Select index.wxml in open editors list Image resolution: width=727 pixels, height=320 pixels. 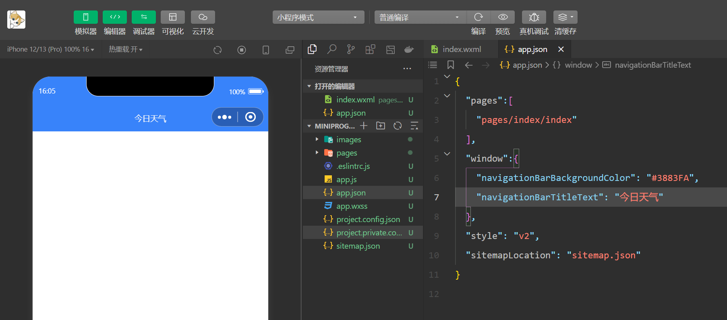tap(363, 100)
